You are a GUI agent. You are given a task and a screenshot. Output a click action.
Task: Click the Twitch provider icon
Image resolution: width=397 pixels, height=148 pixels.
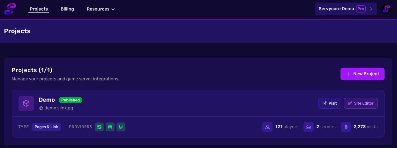[121, 127]
